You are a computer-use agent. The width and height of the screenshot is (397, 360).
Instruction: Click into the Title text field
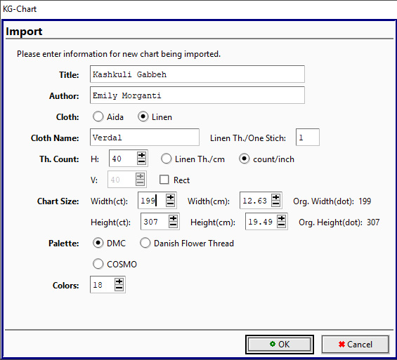(x=197, y=74)
